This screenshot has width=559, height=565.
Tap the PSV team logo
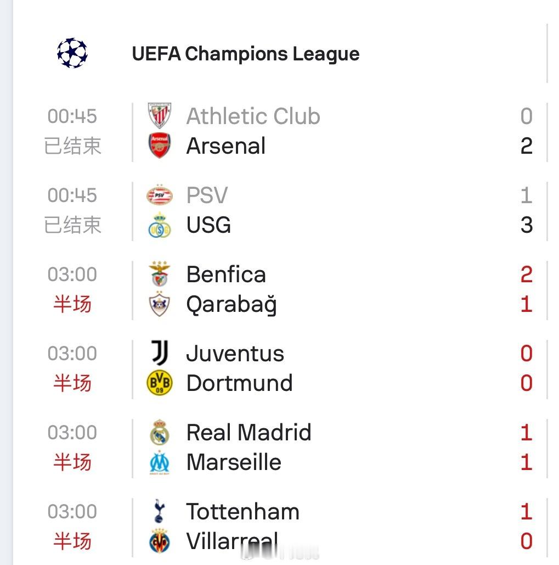[160, 195]
